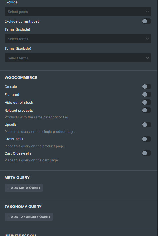Click the ADD META QUERY button
The image size is (158, 236).
coord(24,188)
